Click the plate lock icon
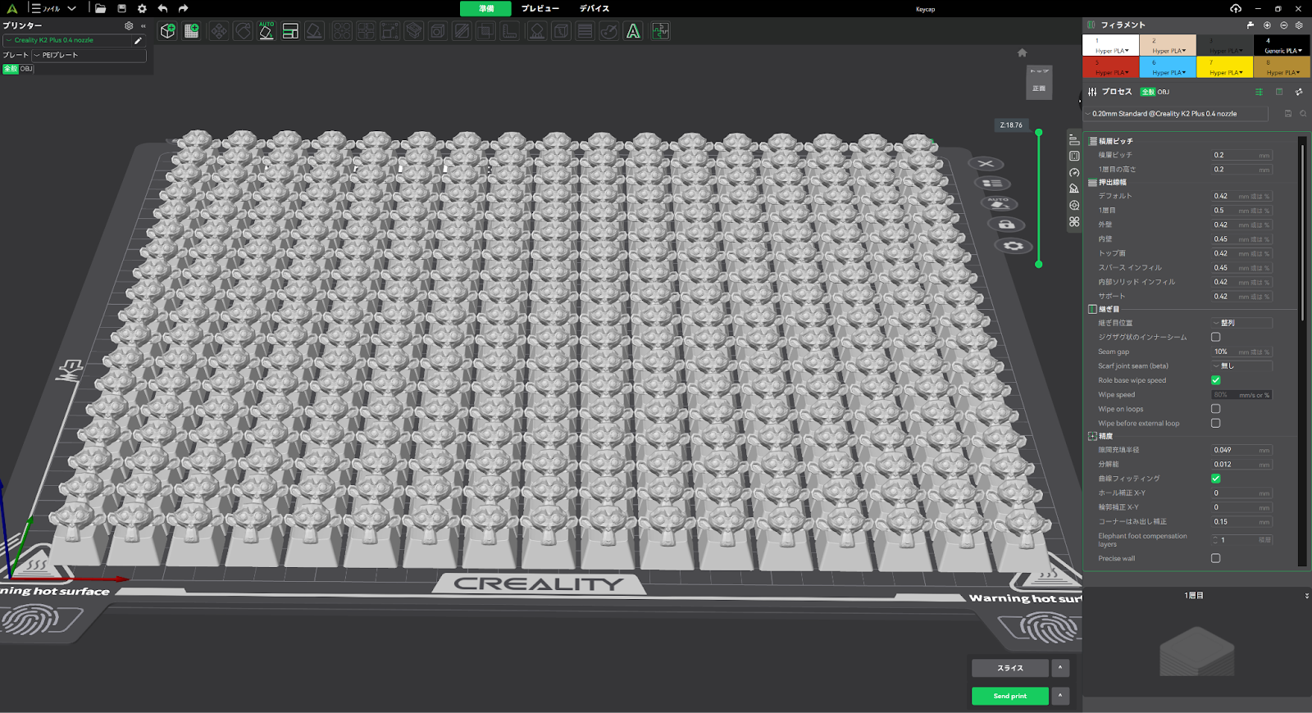This screenshot has width=1312, height=713. tap(1006, 225)
